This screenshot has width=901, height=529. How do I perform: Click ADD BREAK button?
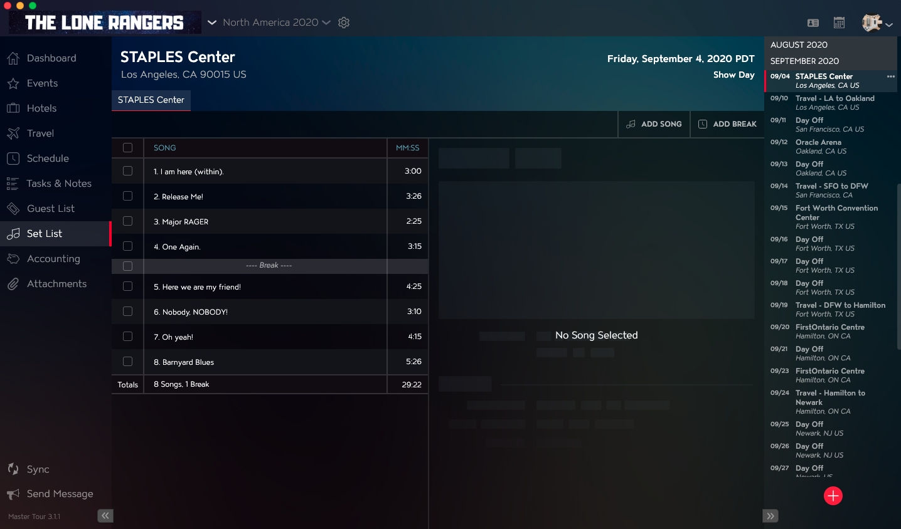pos(728,124)
